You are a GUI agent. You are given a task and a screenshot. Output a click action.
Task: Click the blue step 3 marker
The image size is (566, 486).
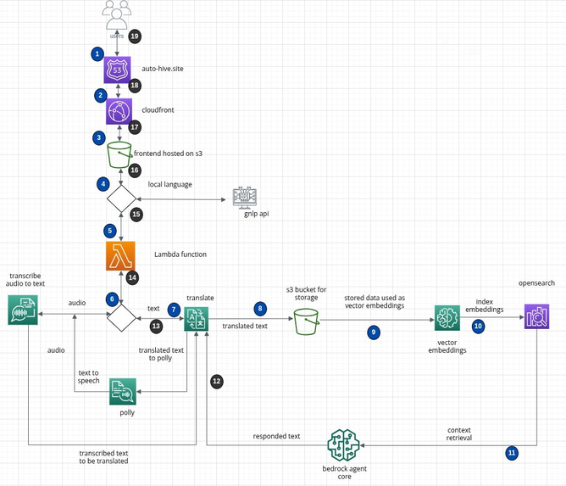(99, 138)
